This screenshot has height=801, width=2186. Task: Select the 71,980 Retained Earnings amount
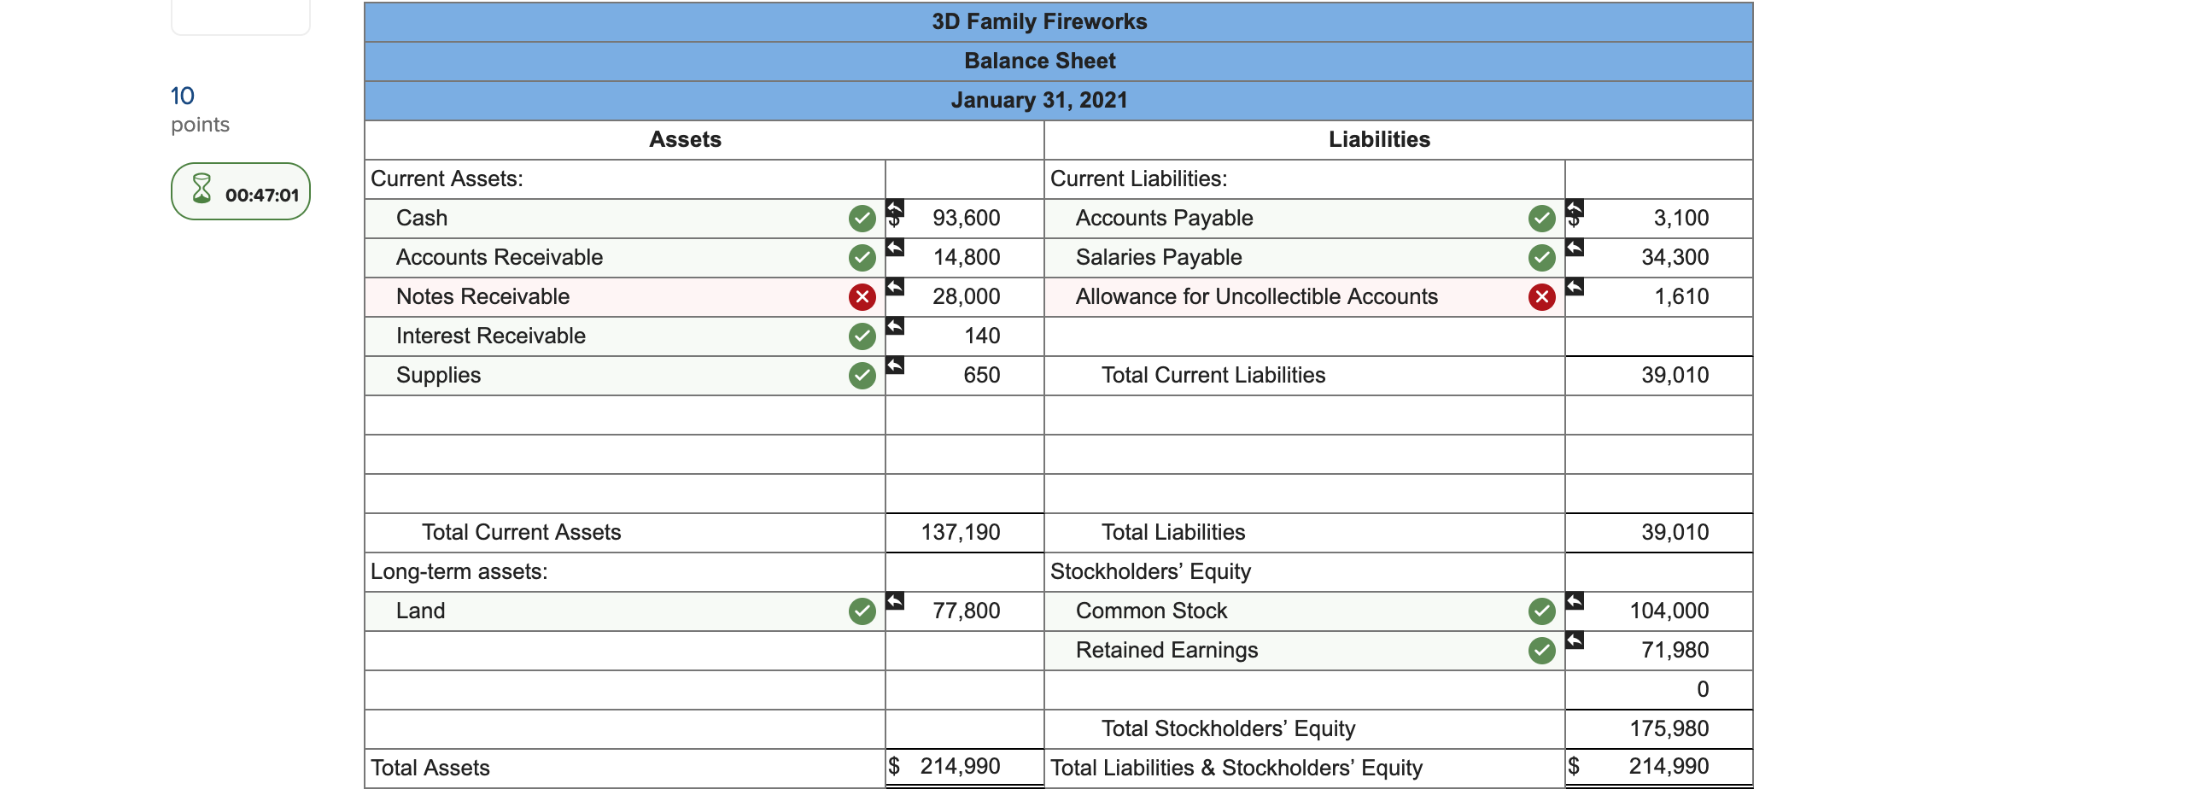pyautogui.click(x=1659, y=651)
